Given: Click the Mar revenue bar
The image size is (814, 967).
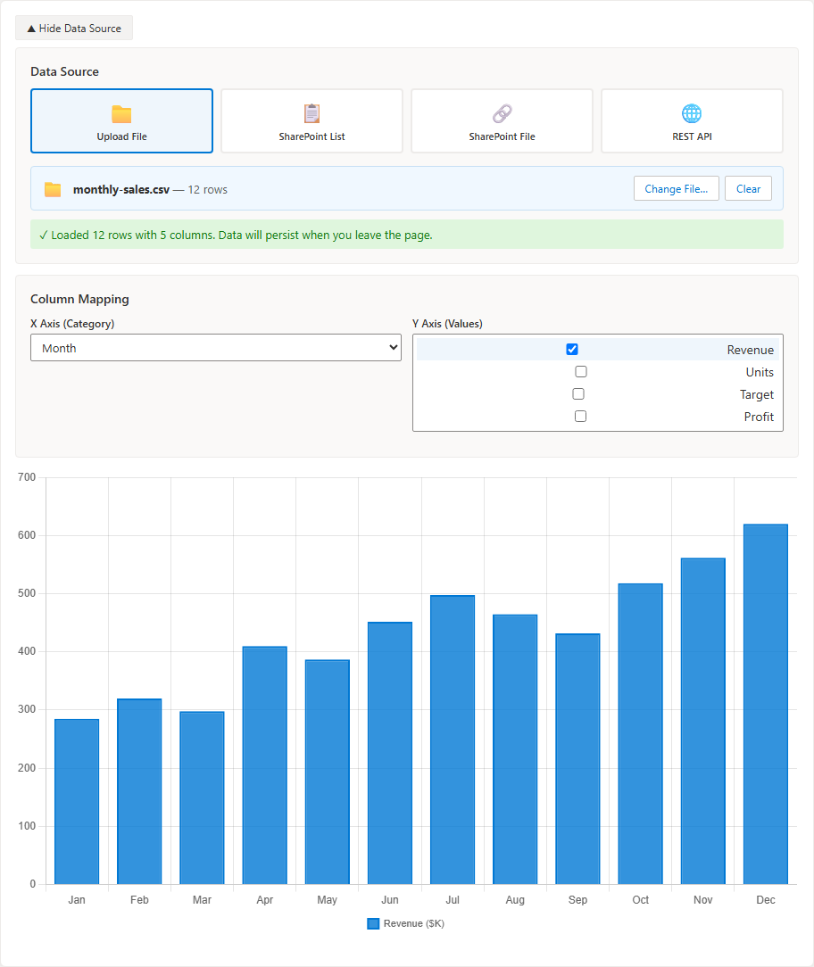Looking at the screenshot, I should pos(202,798).
